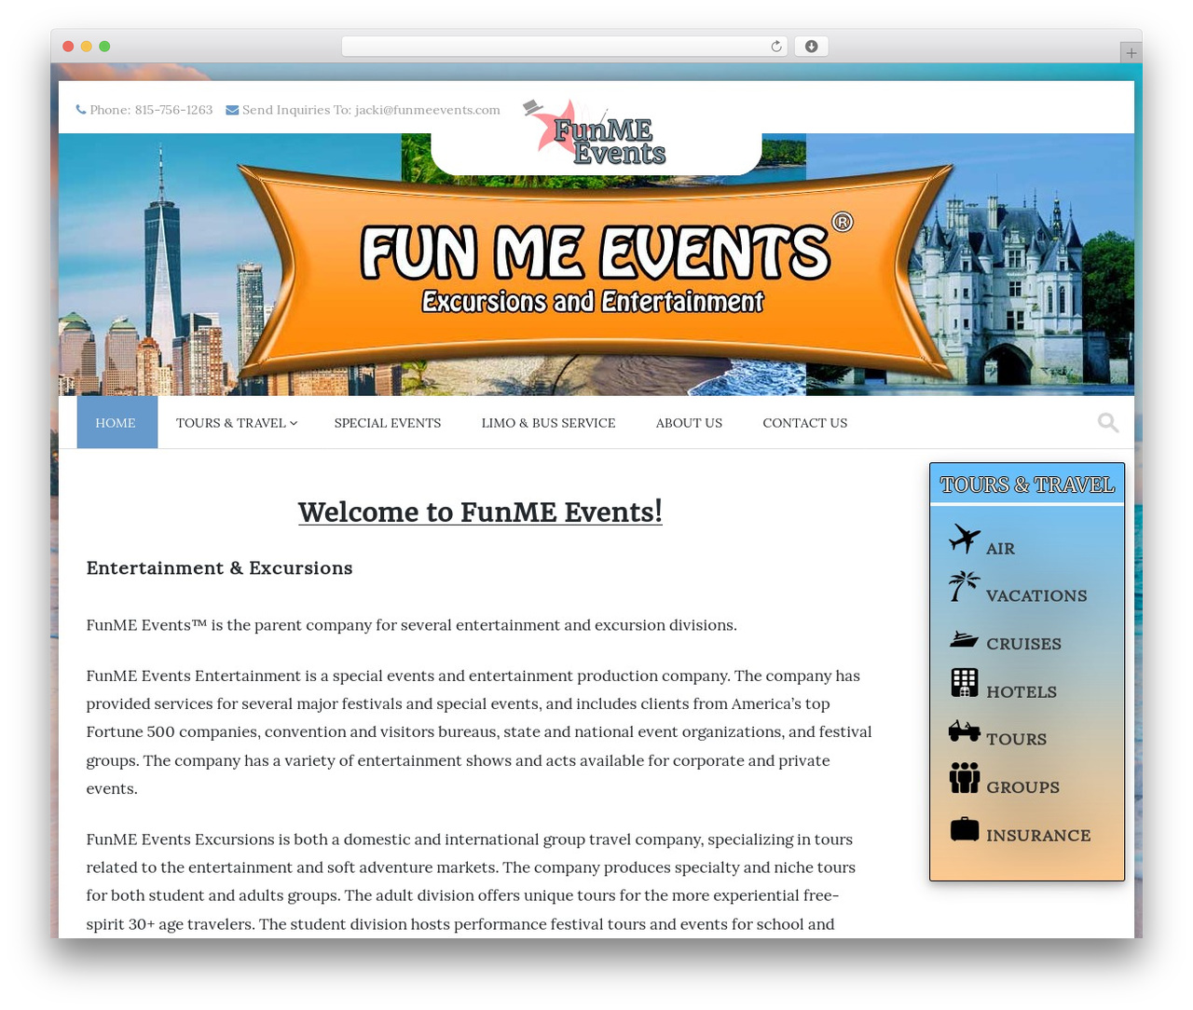Click the Entertainment & Excursions subheading
Screen dimensions: 1193x1010
click(x=219, y=568)
